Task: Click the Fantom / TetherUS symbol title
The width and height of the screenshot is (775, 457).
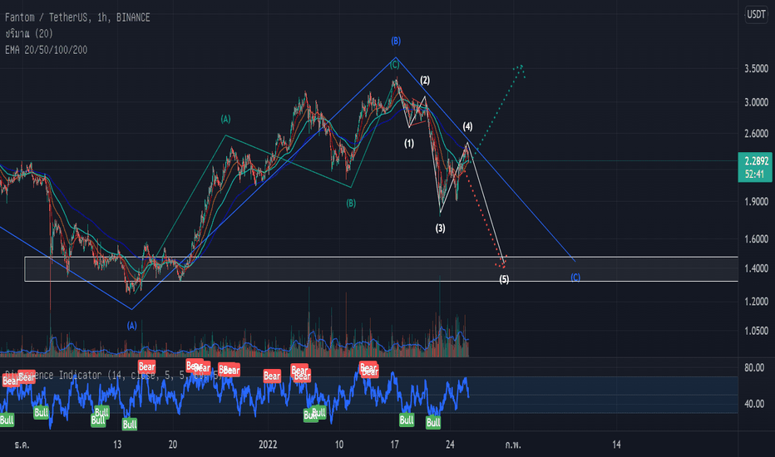Action: 77,17
